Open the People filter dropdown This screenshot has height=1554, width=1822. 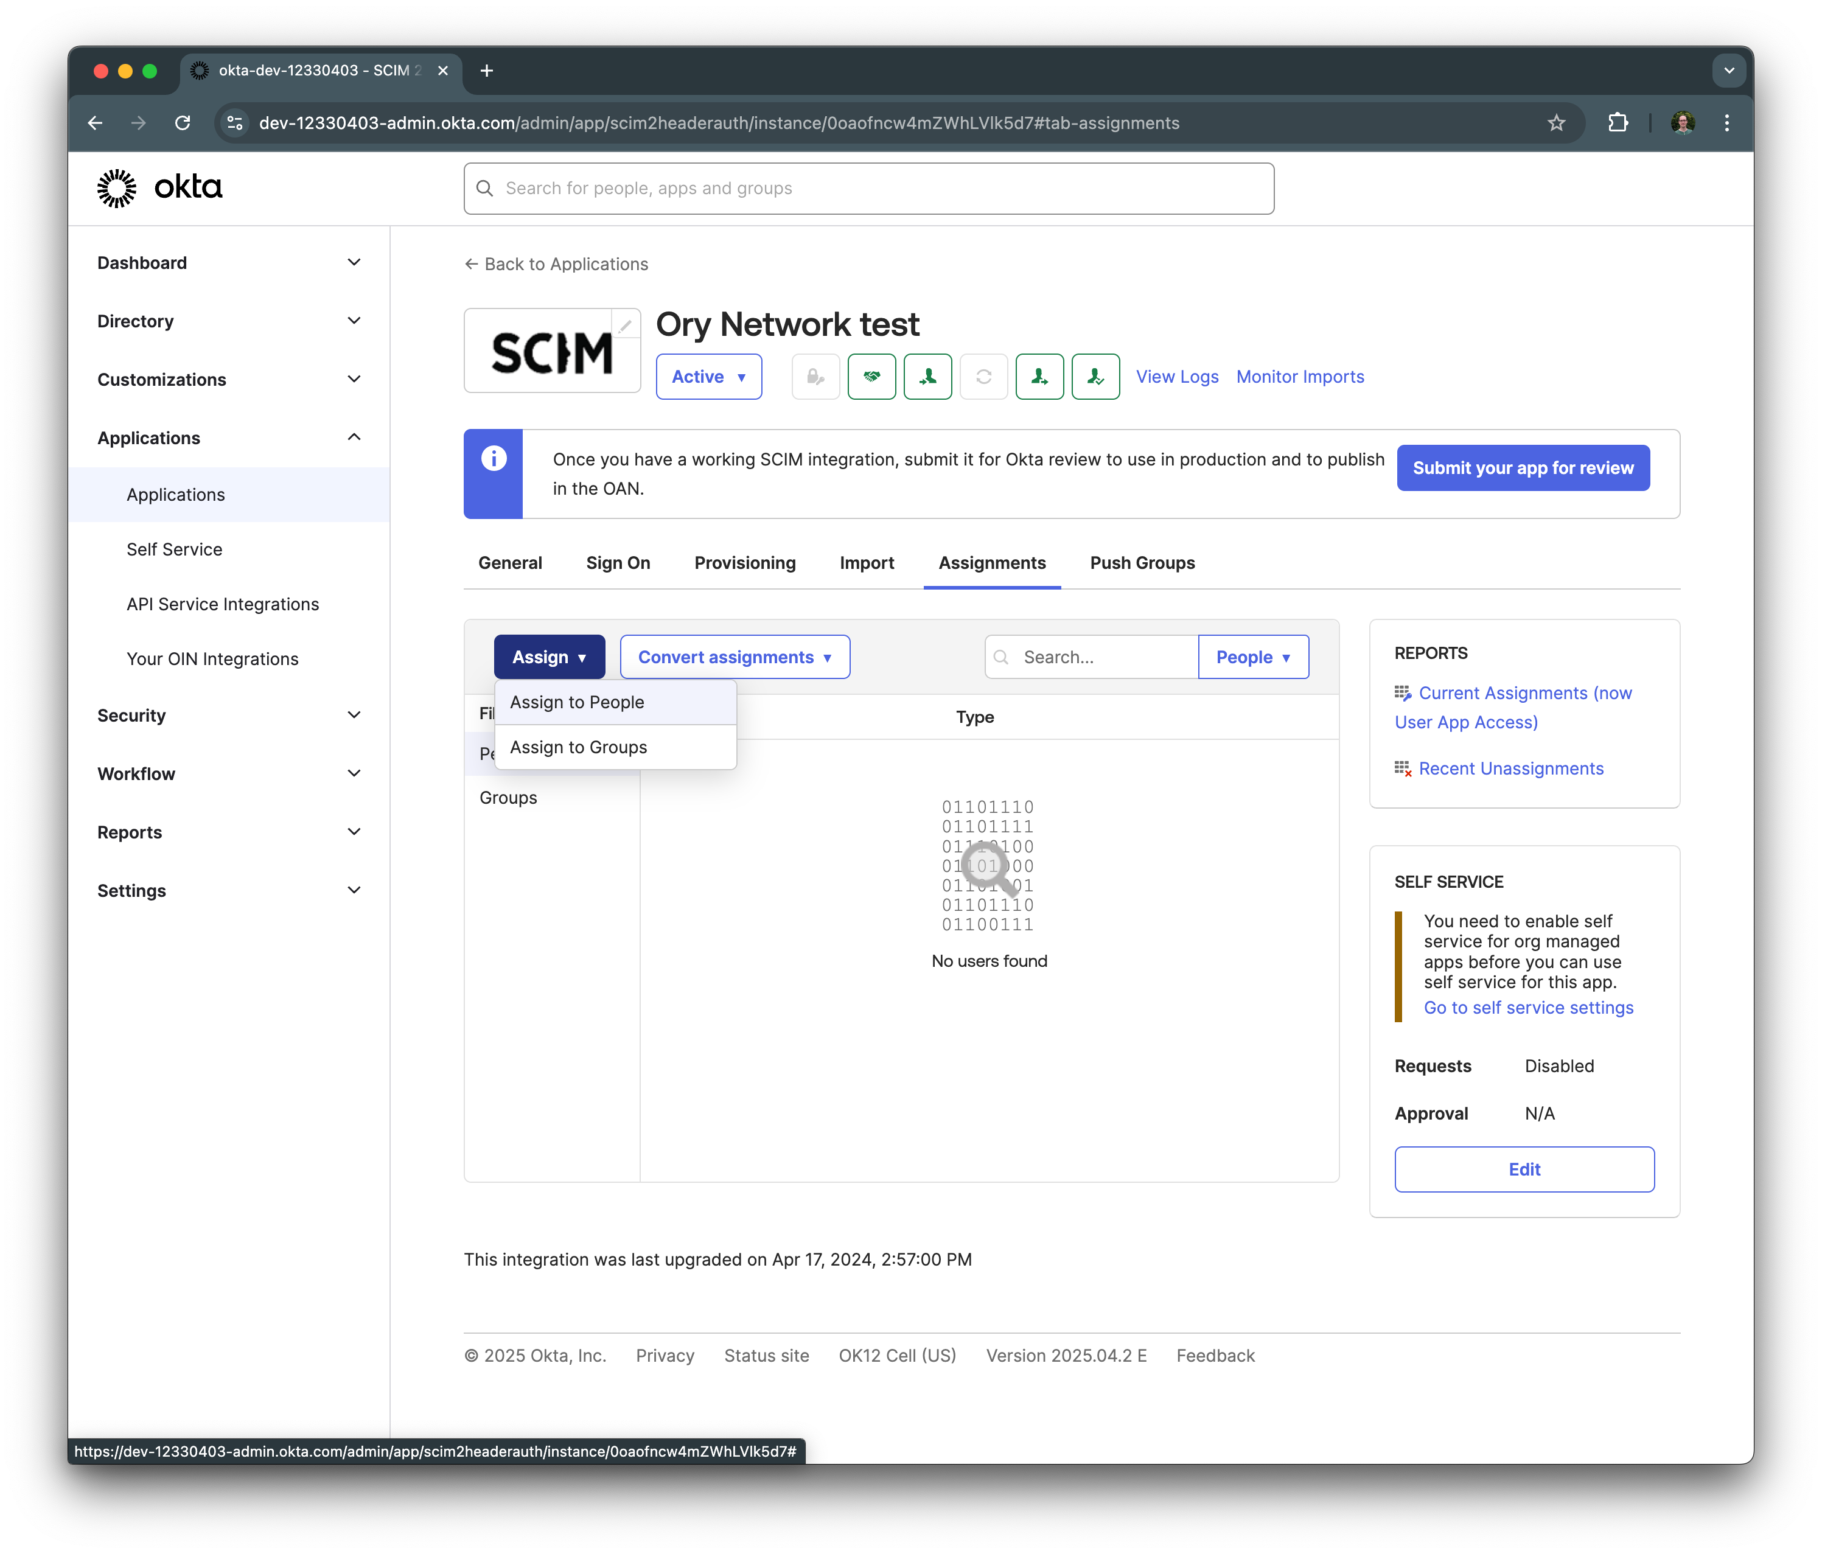pyautogui.click(x=1252, y=657)
